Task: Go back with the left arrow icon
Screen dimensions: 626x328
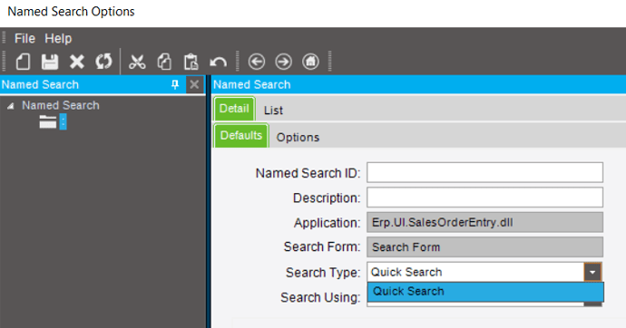Action: coord(257,62)
